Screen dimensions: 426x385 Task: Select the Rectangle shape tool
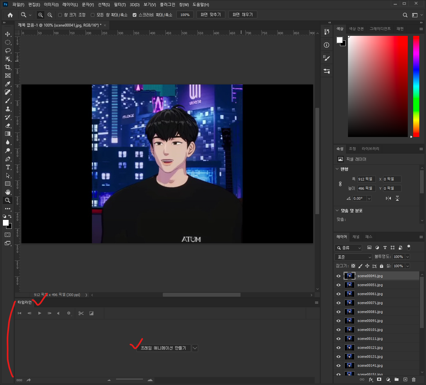[x=8, y=184]
